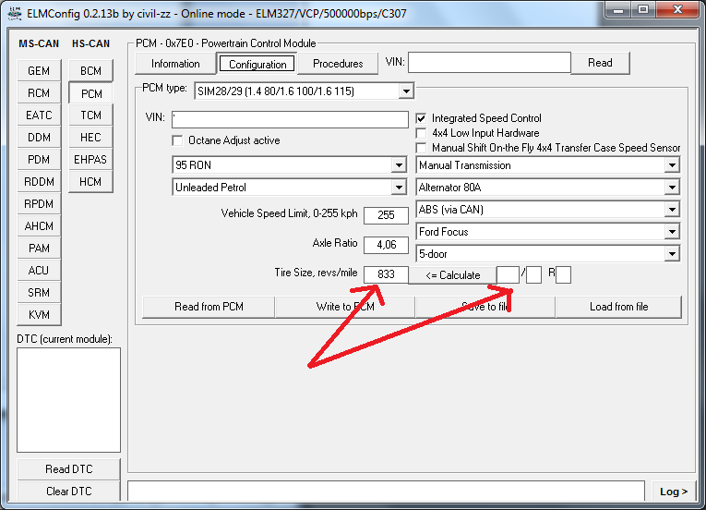Click the Read DTC button

coord(69,469)
